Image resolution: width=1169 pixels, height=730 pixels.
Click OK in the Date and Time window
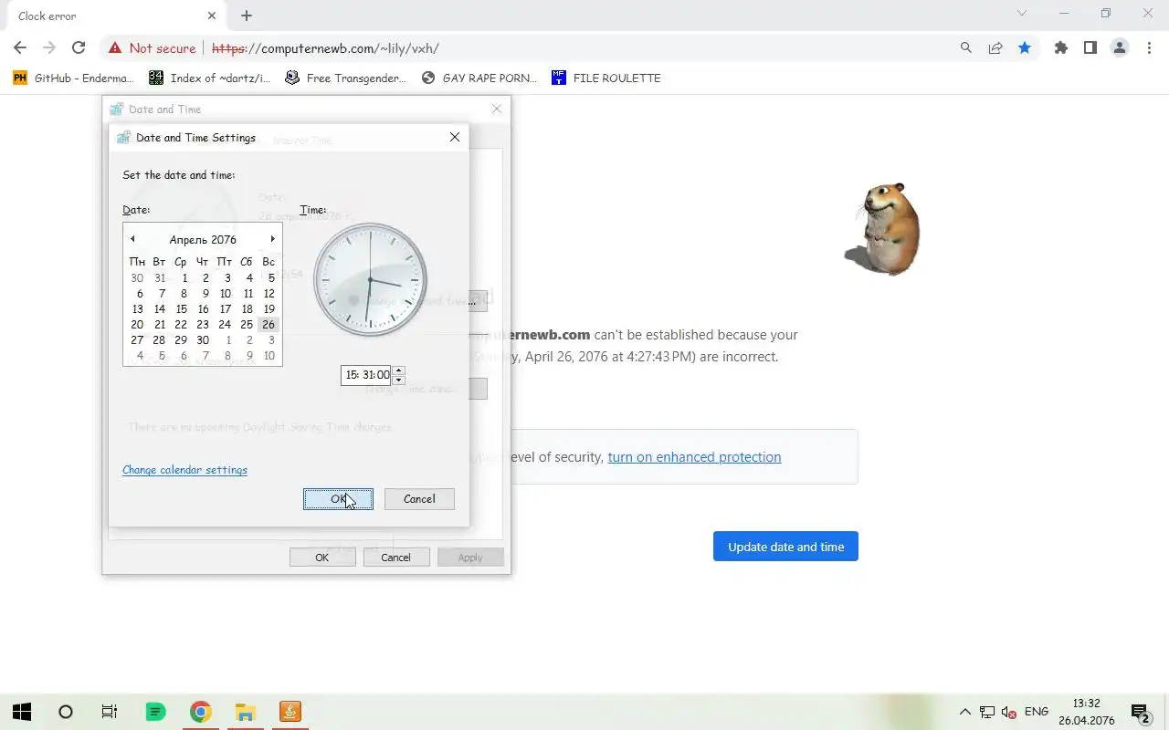coord(322,558)
